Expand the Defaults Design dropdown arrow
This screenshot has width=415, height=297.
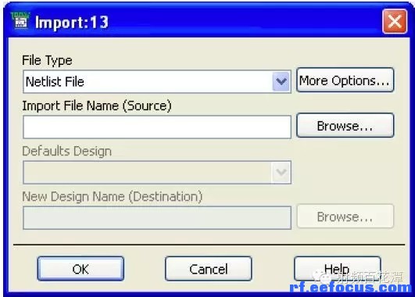(x=281, y=172)
